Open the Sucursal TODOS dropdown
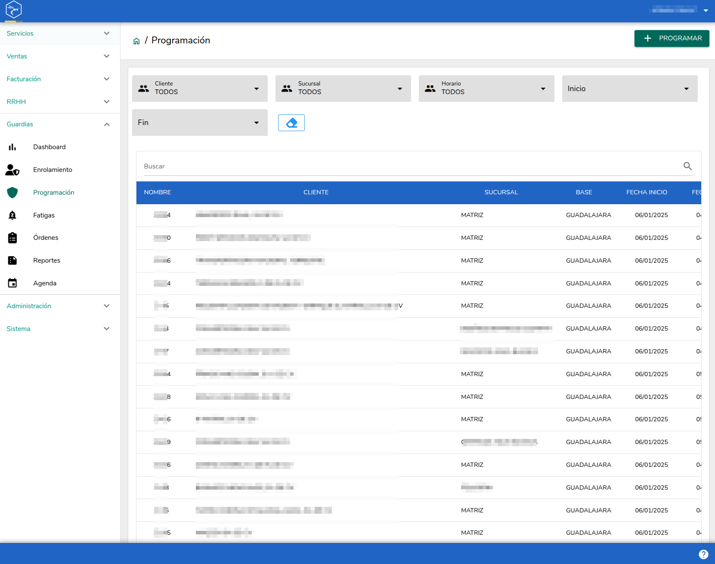This screenshot has height=564, width=715. point(343,89)
